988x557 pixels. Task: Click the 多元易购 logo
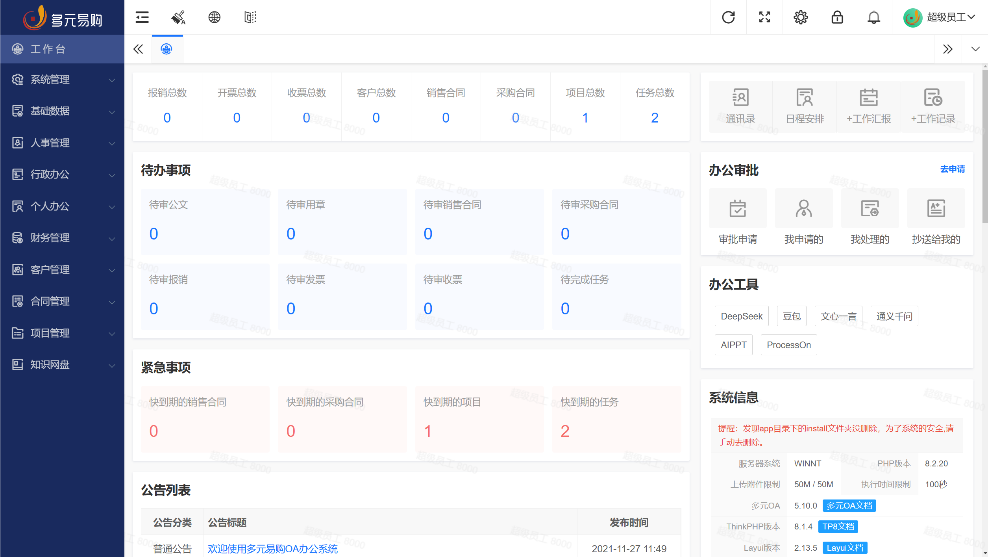[63, 18]
